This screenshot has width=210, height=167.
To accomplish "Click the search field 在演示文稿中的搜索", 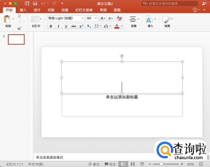I will pos(170,3).
